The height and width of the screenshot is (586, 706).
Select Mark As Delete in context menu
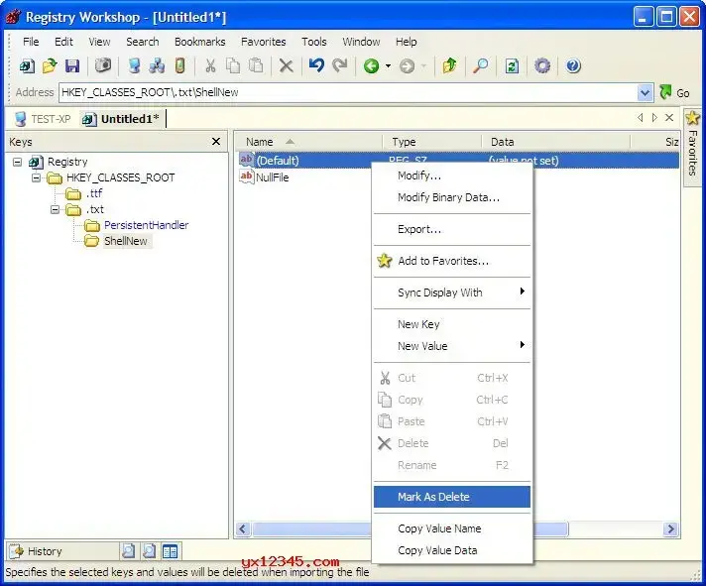pyautogui.click(x=452, y=497)
